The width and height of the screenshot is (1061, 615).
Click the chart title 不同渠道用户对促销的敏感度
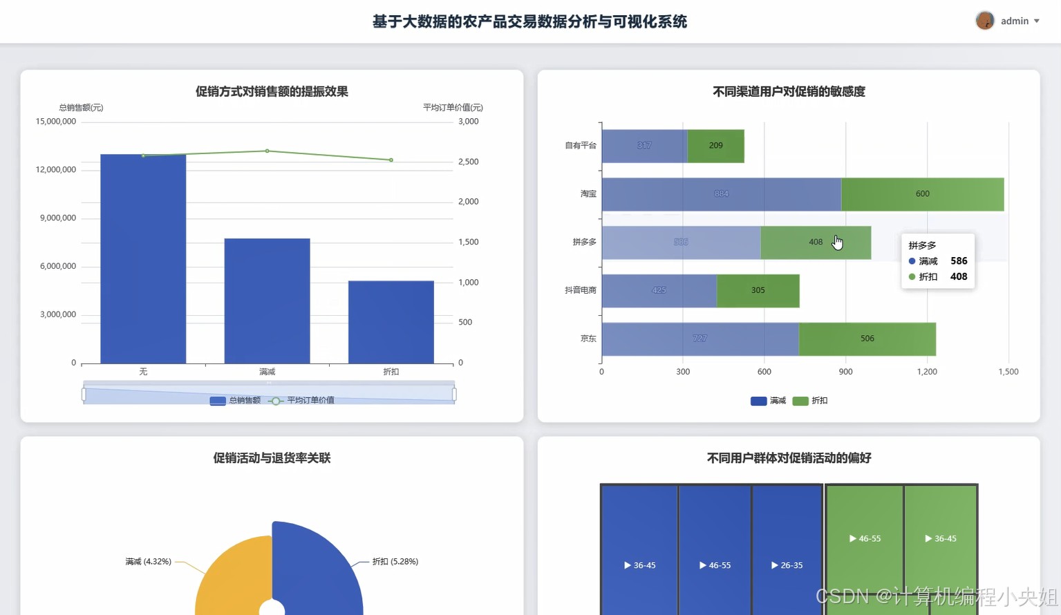(x=789, y=92)
